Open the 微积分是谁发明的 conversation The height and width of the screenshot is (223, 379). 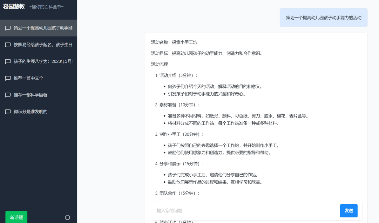tap(30, 111)
